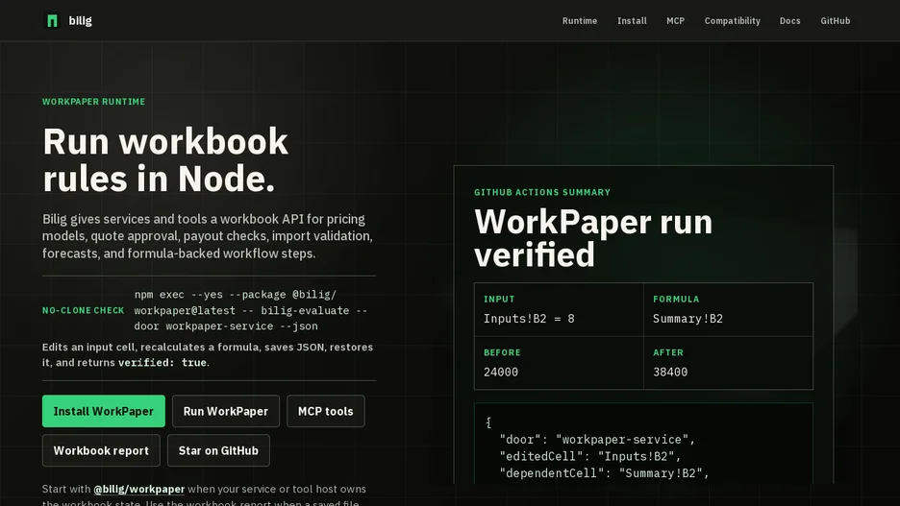
Task: Go to the MCP nav item
Action: tap(676, 20)
